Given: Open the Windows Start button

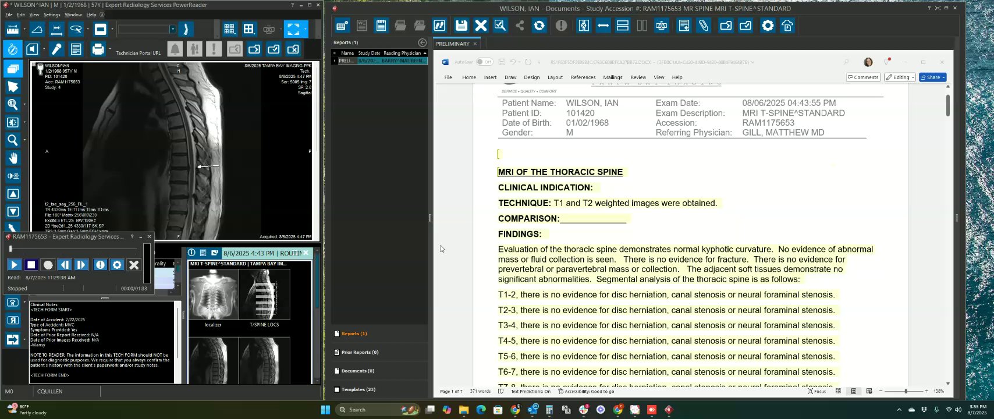Looking at the screenshot, I should point(325,410).
